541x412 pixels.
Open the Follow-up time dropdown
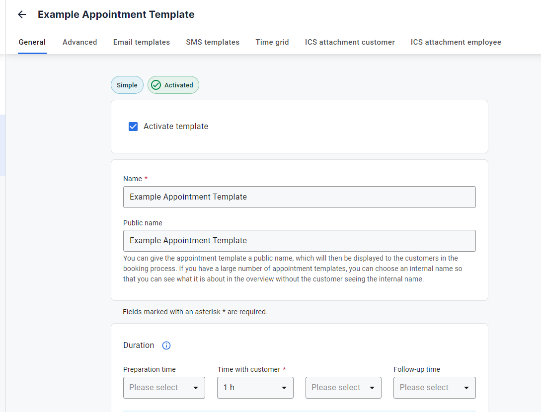pyautogui.click(x=434, y=388)
